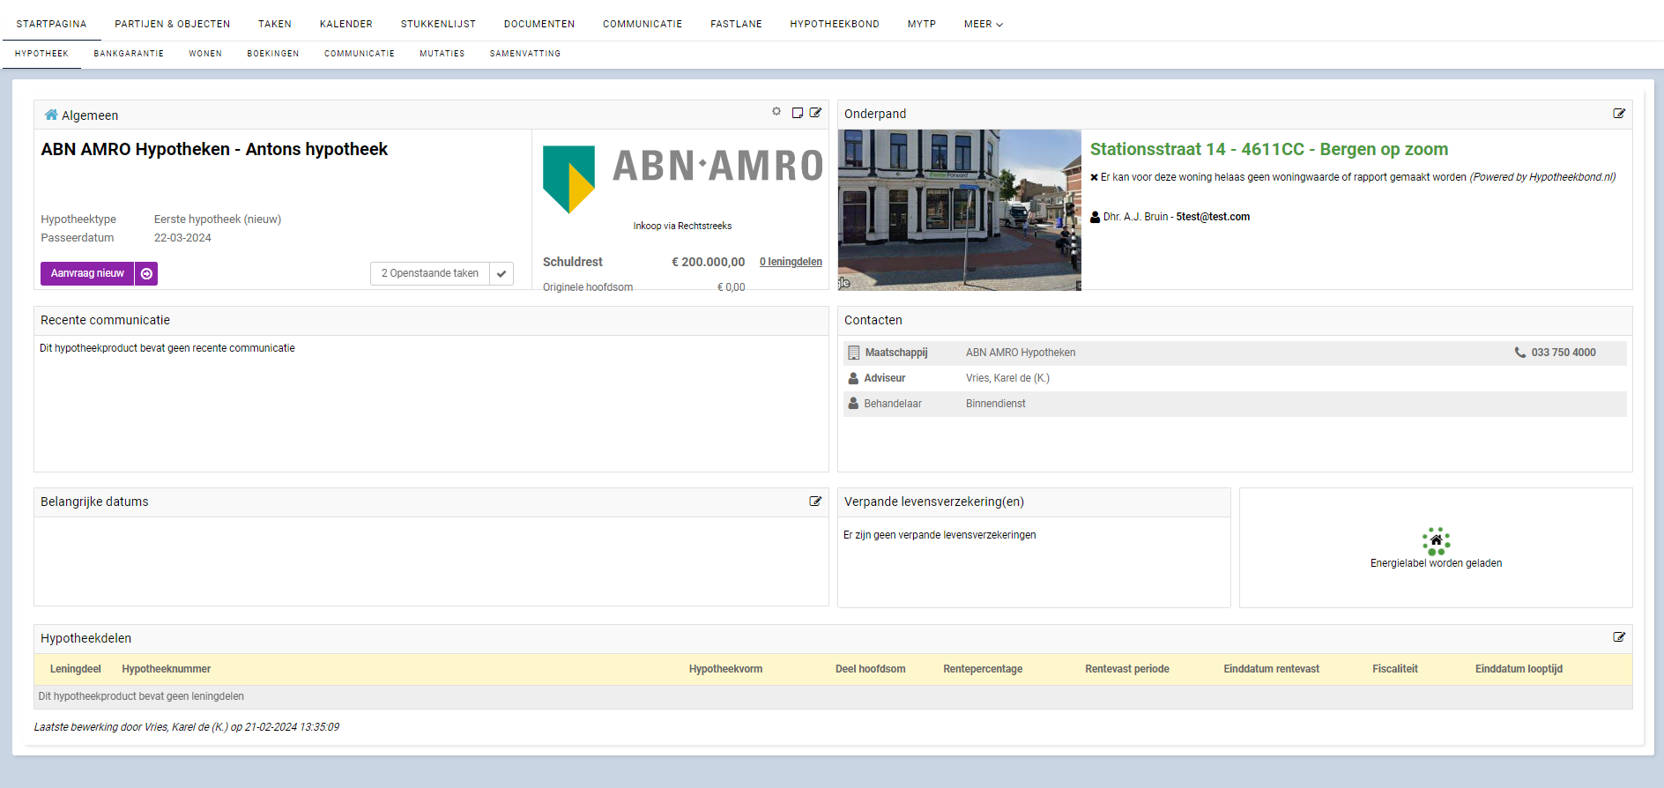
Task: Switch to the Communicatie sub-tab
Action: pos(360,54)
